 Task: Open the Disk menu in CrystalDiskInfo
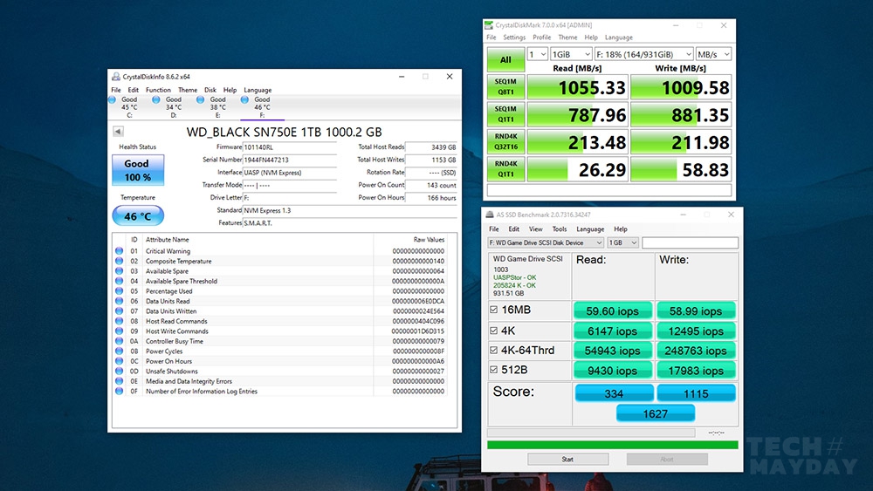(210, 90)
